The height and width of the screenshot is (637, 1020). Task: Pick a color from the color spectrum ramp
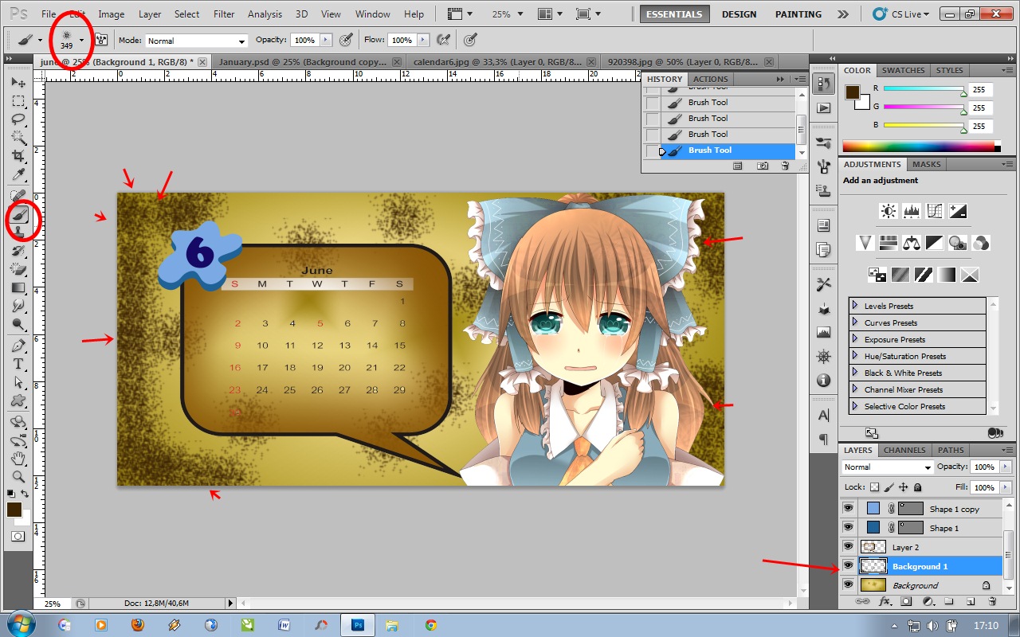tap(921, 147)
